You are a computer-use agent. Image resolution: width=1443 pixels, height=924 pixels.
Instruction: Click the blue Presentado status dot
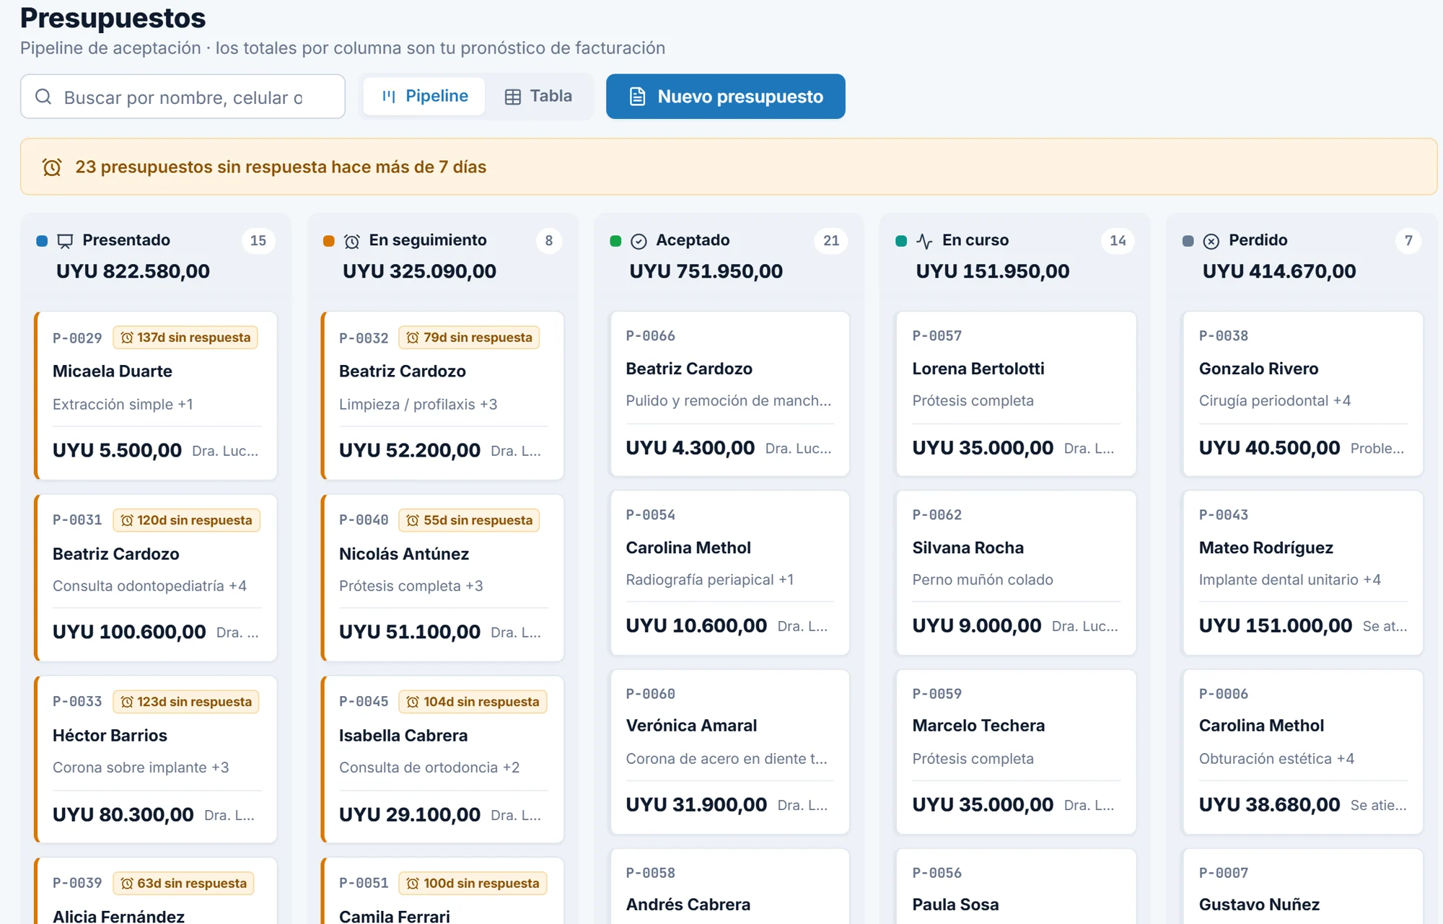pos(42,241)
